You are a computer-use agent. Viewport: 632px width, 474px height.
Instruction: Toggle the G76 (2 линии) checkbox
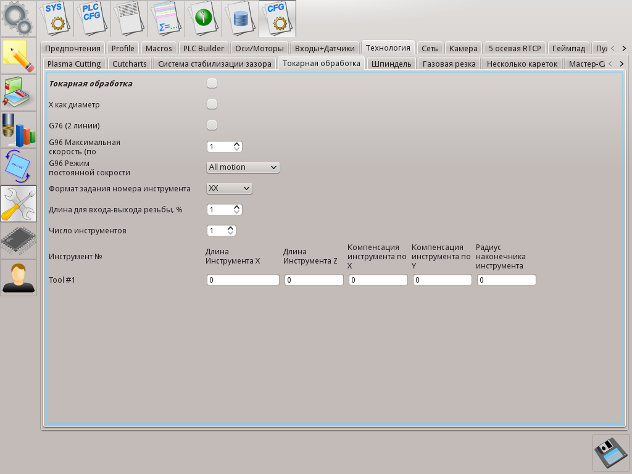pyautogui.click(x=212, y=125)
